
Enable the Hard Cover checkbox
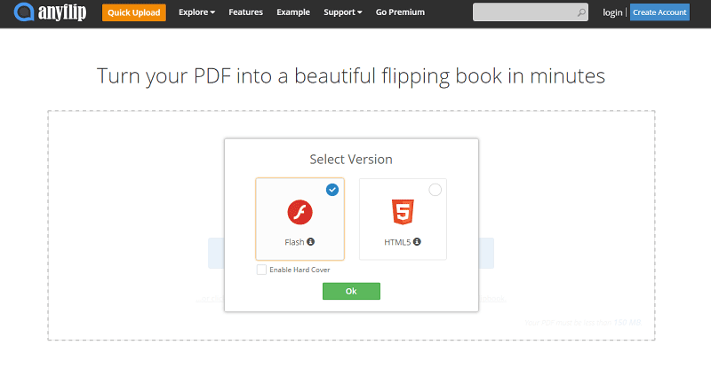click(x=261, y=270)
